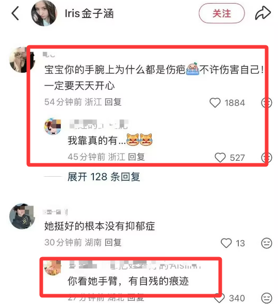
Task: Open Iris金子涵 profile avatar
Action: [x=44, y=13]
